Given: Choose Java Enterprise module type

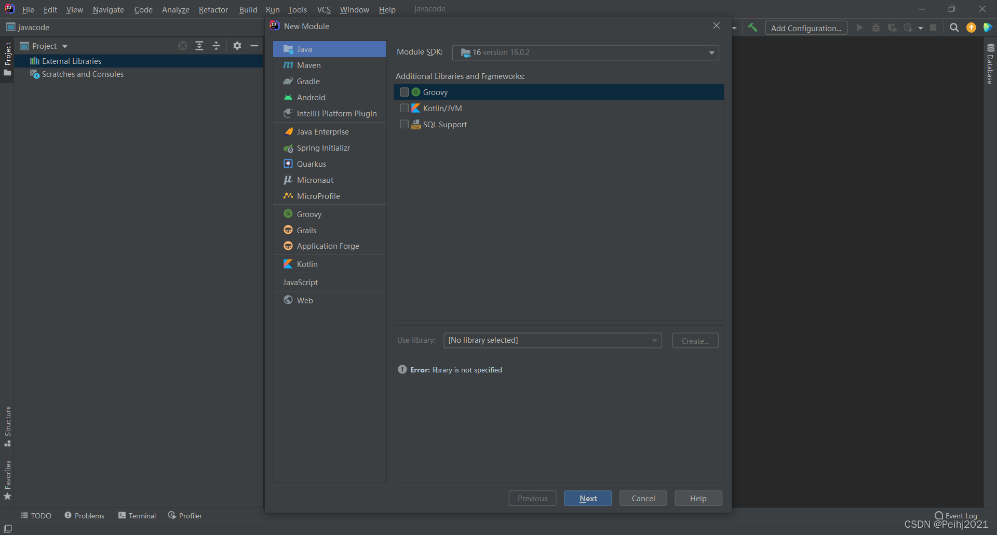Looking at the screenshot, I should [x=329, y=131].
